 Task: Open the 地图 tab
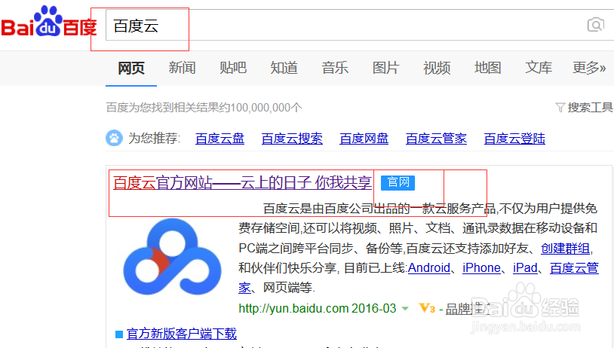click(x=487, y=68)
